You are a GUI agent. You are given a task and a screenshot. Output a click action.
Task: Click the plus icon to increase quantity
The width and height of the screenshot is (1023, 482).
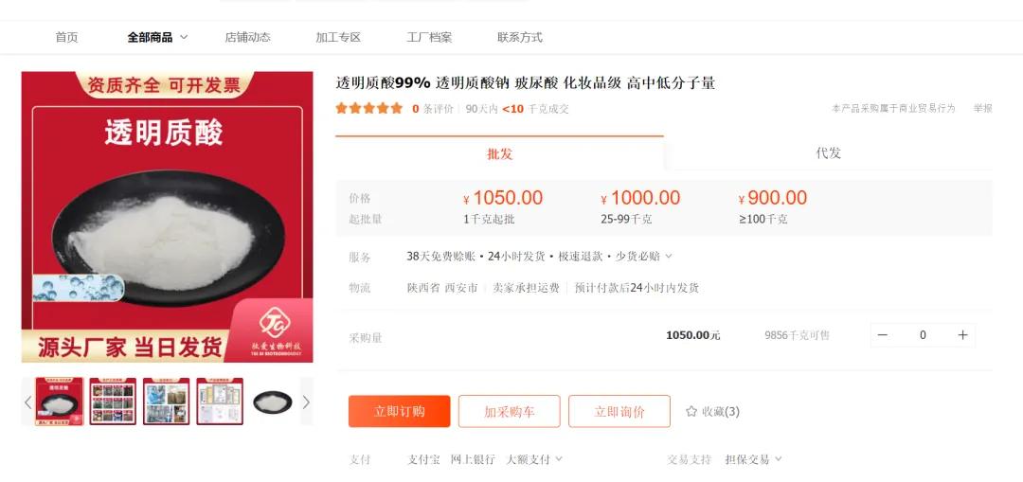point(962,335)
